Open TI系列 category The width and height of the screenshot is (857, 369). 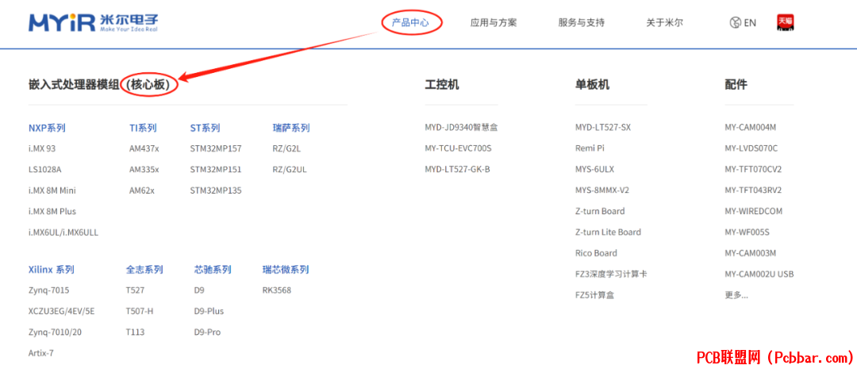point(143,128)
